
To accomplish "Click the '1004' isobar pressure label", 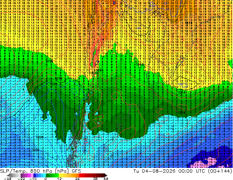I will point(35,150).
